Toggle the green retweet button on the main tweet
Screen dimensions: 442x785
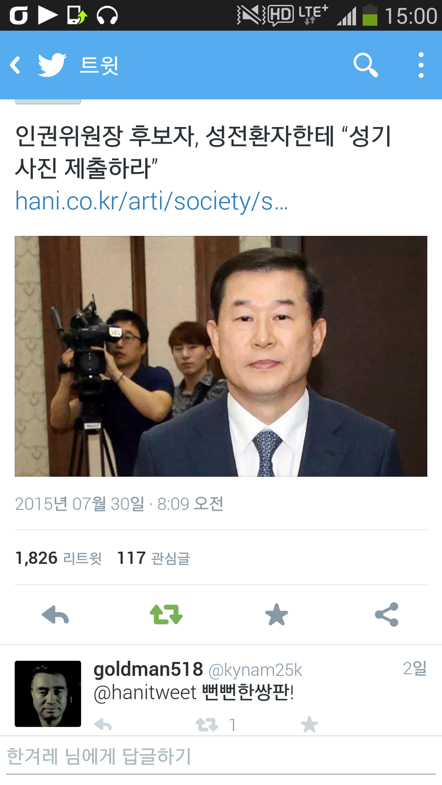[166, 615]
